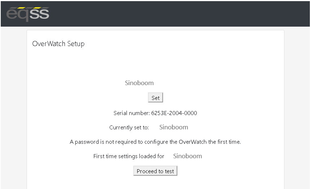Click the Set button
The height and width of the screenshot is (189, 311).
pyautogui.click(x=156, y=97)
